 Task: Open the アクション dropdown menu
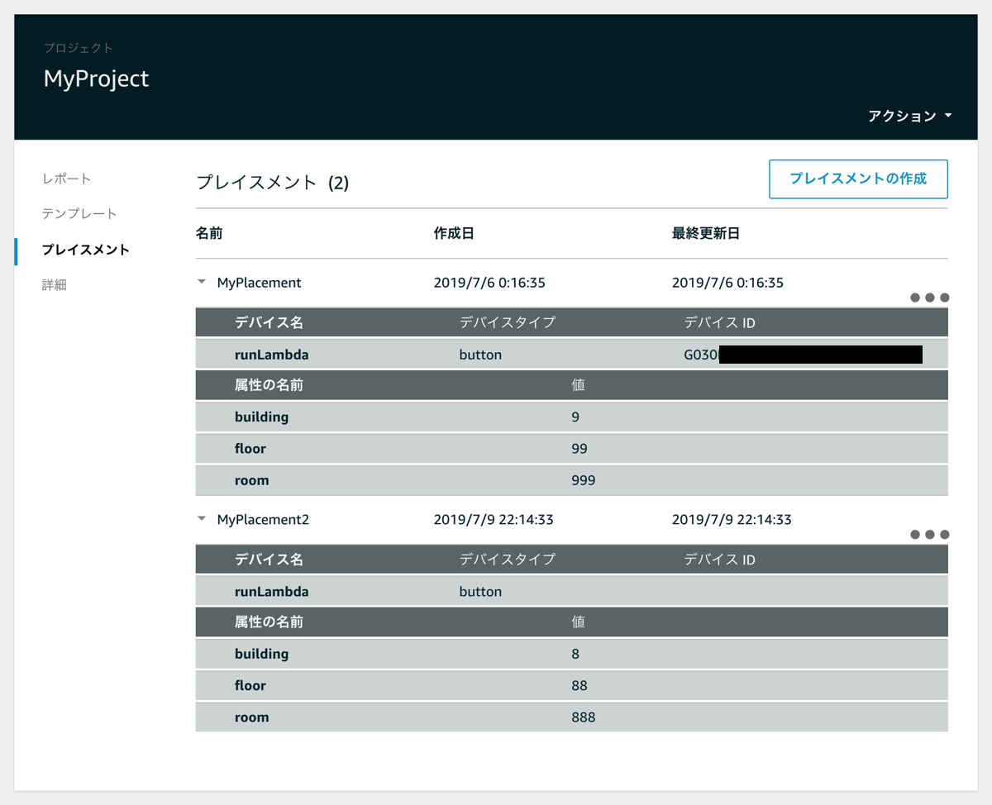point(909,116)
